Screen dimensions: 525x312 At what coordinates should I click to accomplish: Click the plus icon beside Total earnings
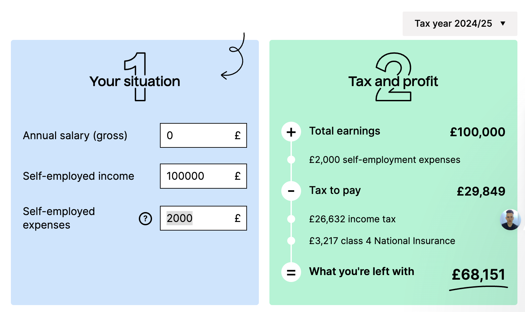tap(291, 132)
